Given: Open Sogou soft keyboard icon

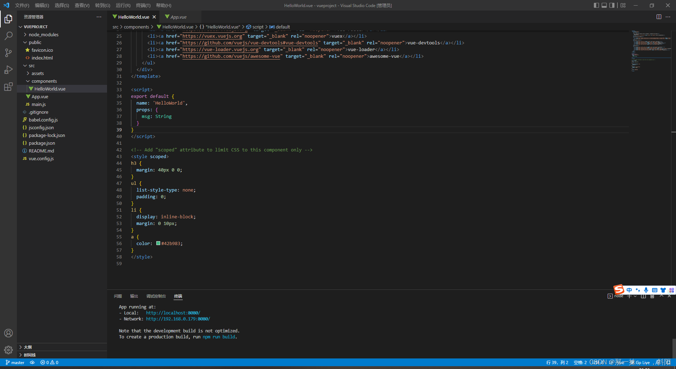Looking at the screenshot, I should click(655, 290).
